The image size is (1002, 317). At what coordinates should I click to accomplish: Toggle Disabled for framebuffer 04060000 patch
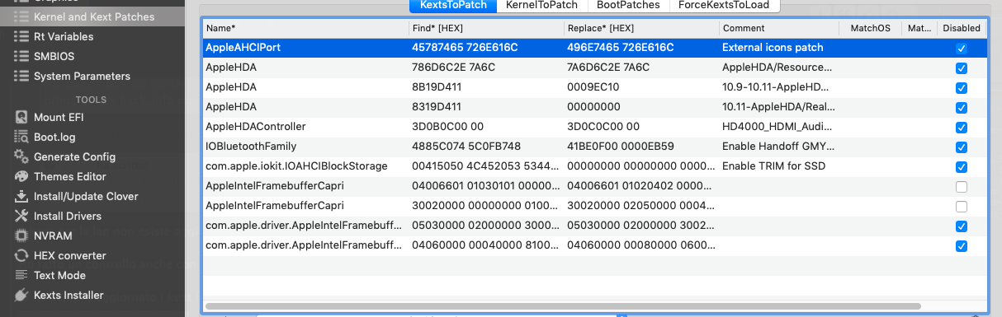pos(962,246)
